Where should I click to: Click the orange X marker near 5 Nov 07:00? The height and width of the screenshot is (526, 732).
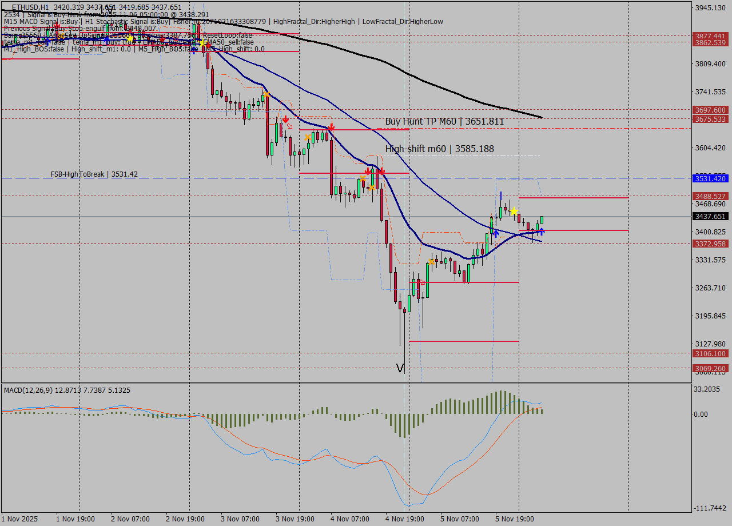432,262
